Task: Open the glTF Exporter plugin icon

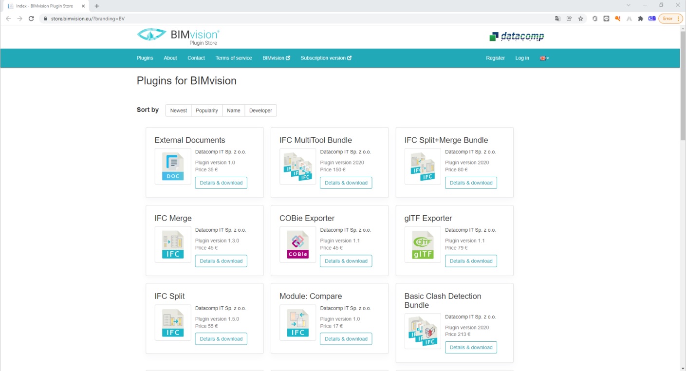Action: pyautogui.click(x=423, y=244)
